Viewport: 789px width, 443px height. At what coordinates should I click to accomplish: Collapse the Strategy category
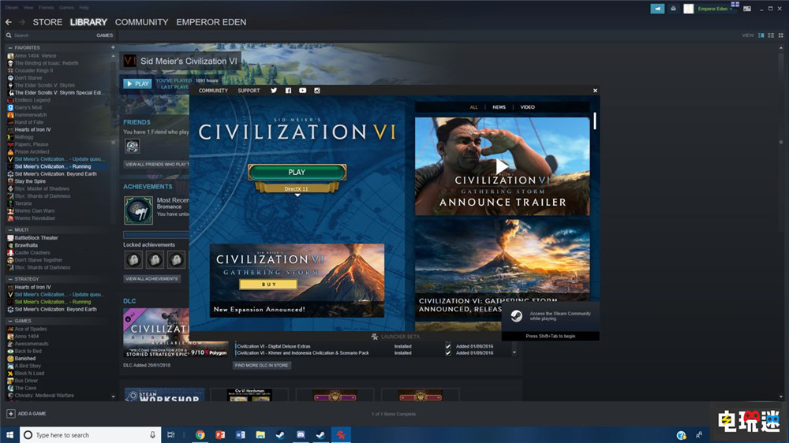(10, 279)
